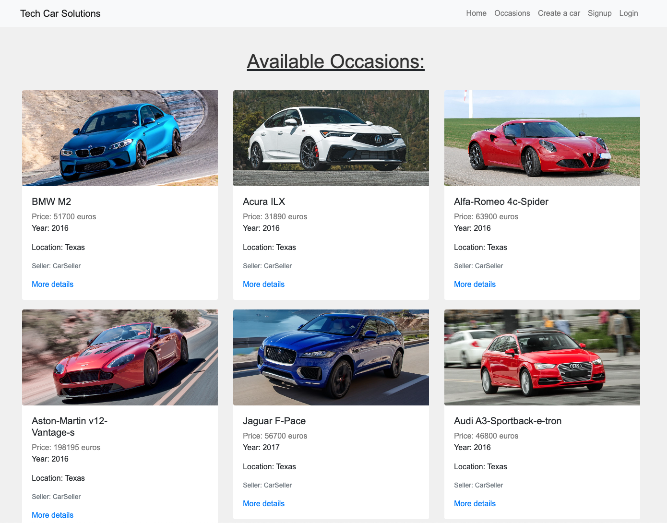Select Create a car in the navbar
Image resolution: width=667 pixels, height=523 pixels.
coord(559,13)
